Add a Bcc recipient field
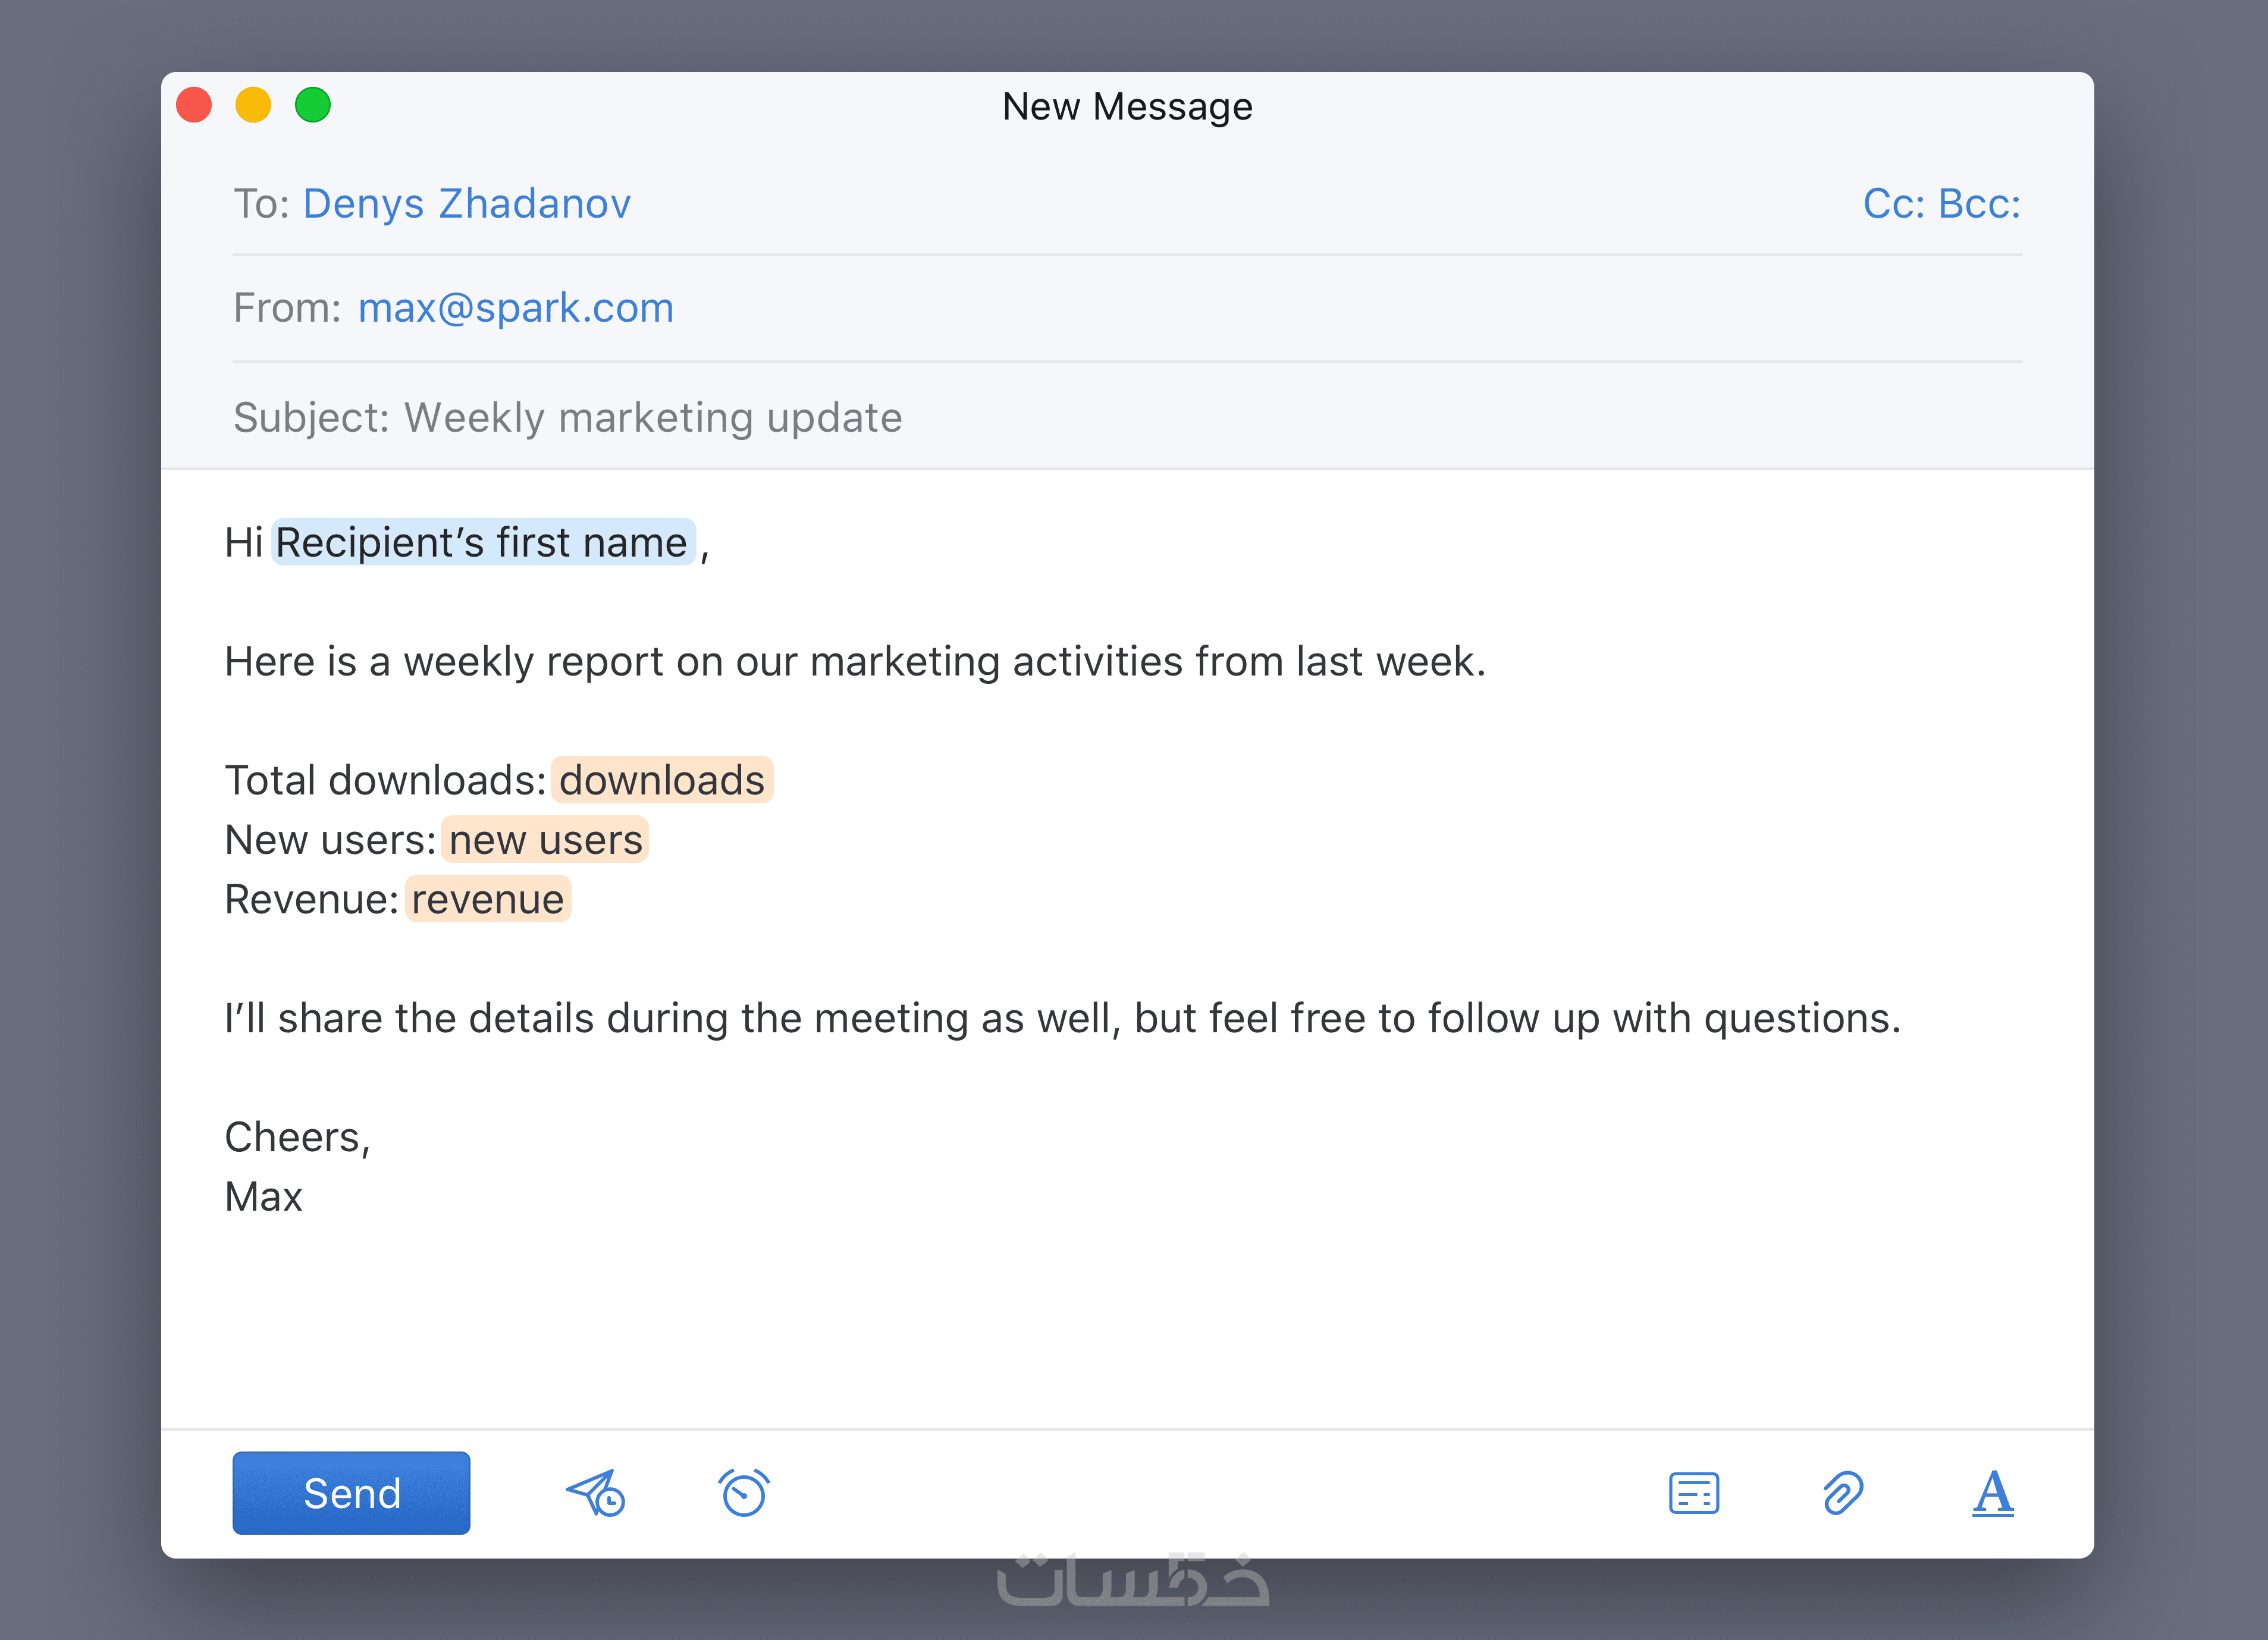The height and width of the screenshot is (1640, 2268). pos(1979,204)
